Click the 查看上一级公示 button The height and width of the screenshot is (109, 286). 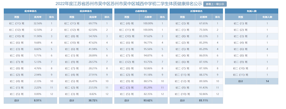(x=215, y=4)
